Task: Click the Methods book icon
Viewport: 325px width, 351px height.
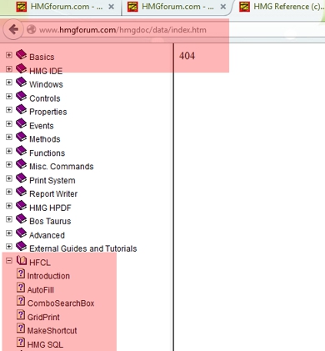Action: pos(21,137)
